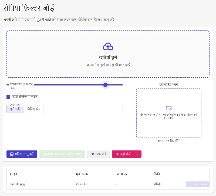This screenshot has height=196, width=216.
Task: Click the region selection icon in the preview box
Action: tap(168, 108)
